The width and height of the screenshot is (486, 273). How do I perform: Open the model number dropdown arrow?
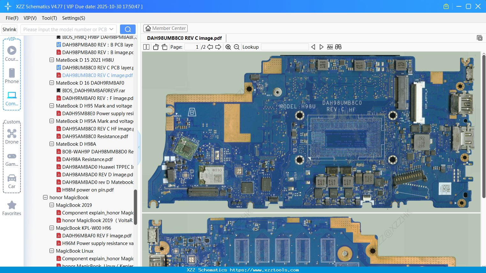pyautogui.click(x=111, y=29)
